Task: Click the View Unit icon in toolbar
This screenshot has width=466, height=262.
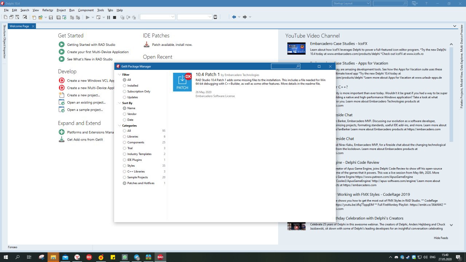Action: 5,17
